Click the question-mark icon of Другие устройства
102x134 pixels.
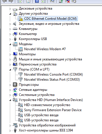coord(15,14)
